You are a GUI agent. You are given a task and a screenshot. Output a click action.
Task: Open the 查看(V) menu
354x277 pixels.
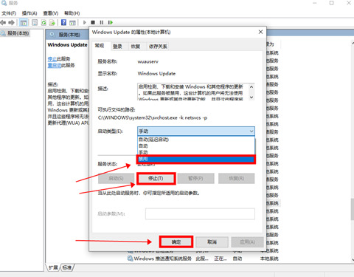51,13
